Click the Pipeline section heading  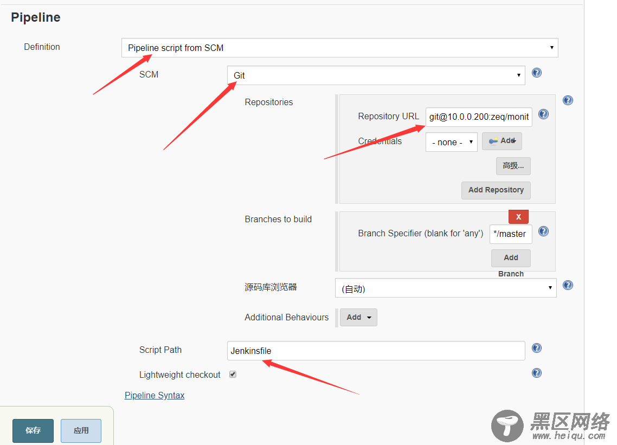pyautogui.click(x=36, y=17)
